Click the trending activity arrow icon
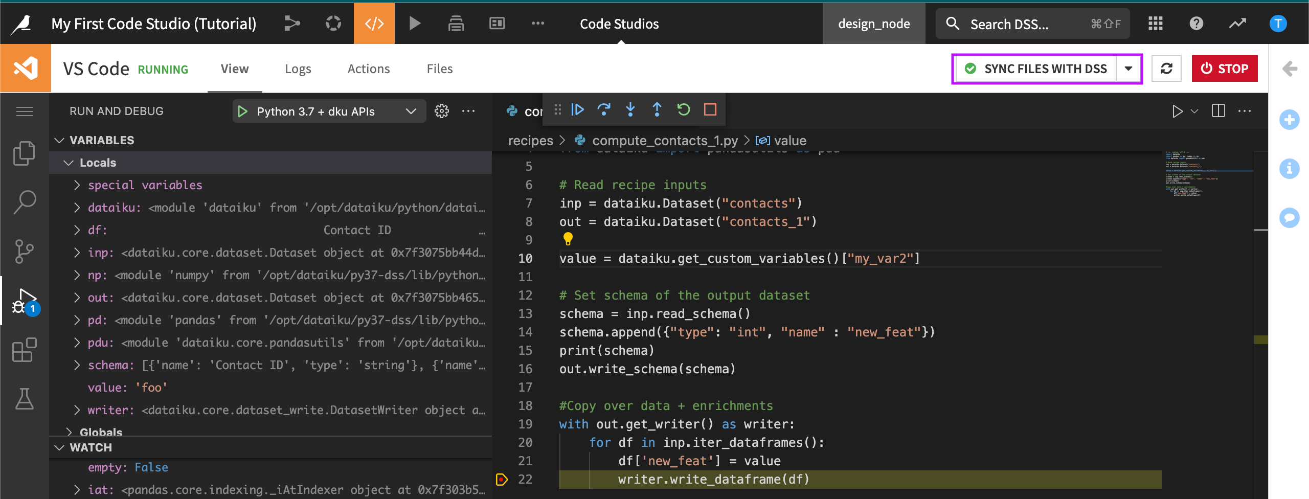Image resolution: width=1309 pixels, height=499 pixels. pos(1237,24)
